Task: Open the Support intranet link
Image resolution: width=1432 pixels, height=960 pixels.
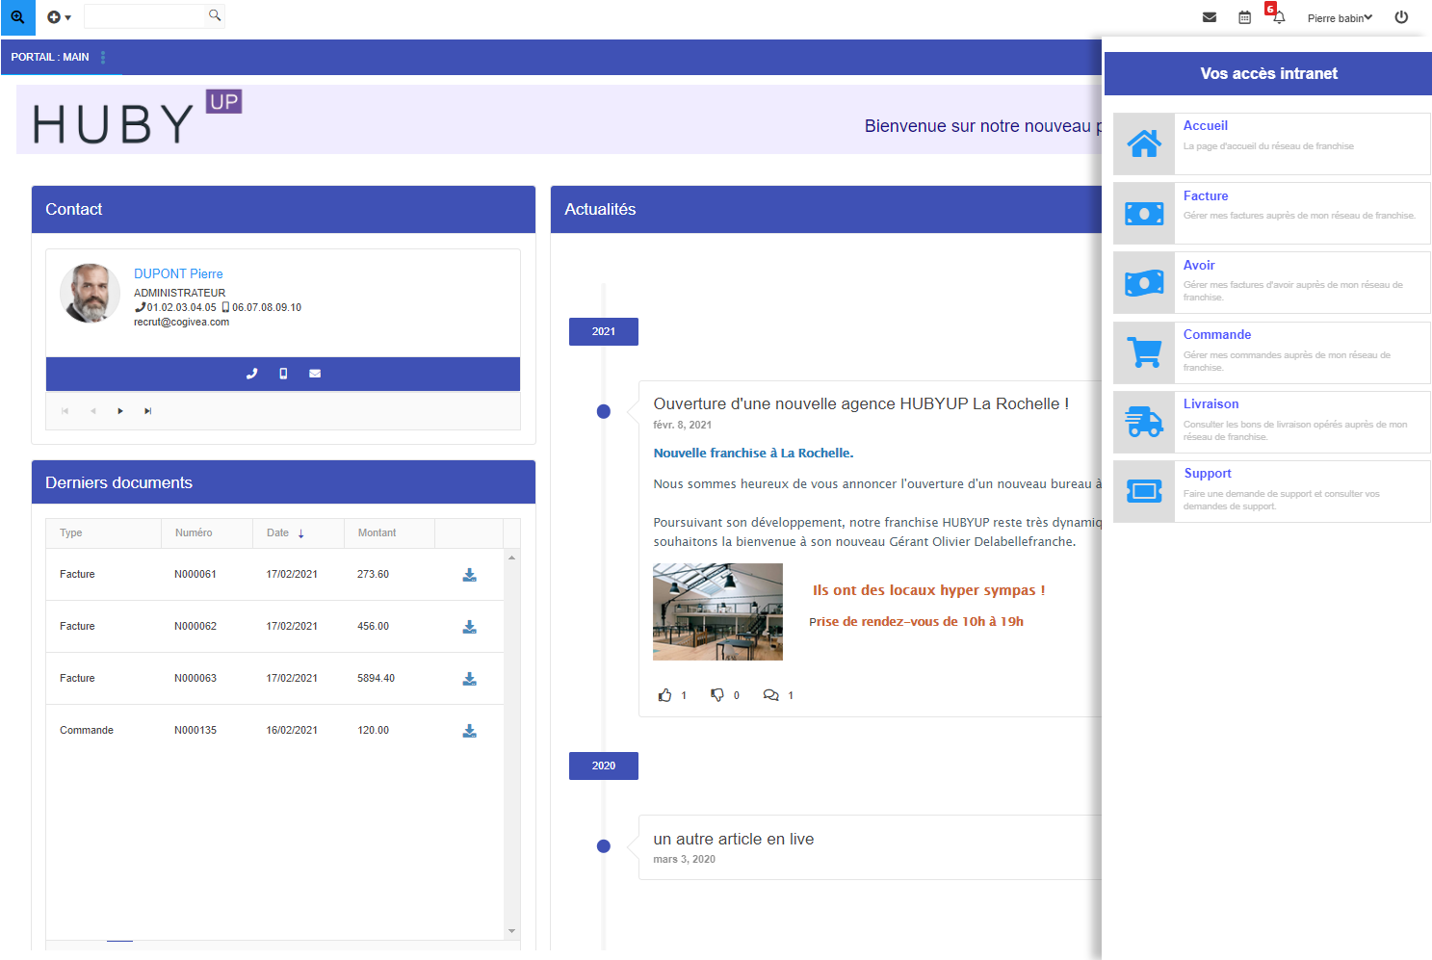Action: tap(1208, 473)
